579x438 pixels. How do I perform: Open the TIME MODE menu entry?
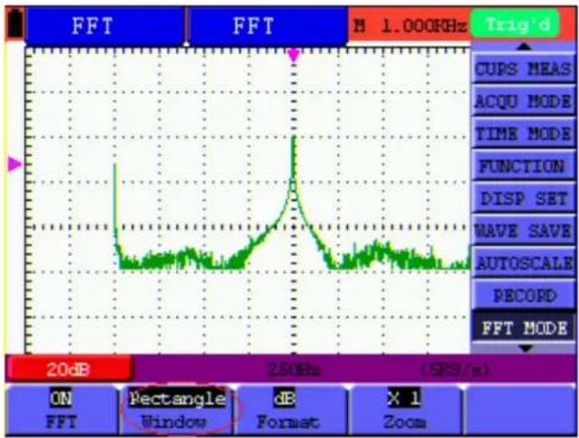(x=523, y=134)
